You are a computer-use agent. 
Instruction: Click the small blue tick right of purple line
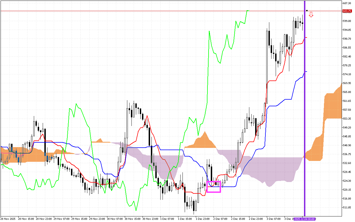306,72
